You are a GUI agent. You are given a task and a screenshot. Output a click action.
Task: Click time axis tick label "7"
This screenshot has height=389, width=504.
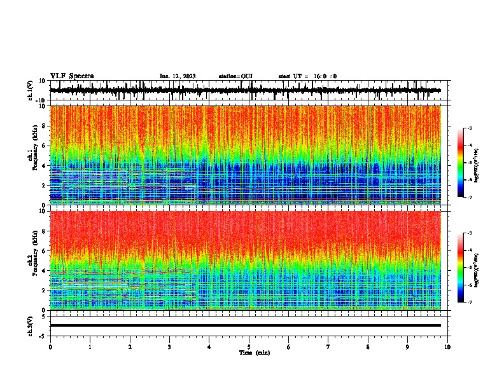(x=328, y=347)
